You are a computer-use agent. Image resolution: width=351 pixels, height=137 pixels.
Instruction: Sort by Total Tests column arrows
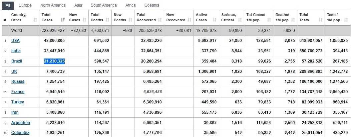[x=321, y=20]
